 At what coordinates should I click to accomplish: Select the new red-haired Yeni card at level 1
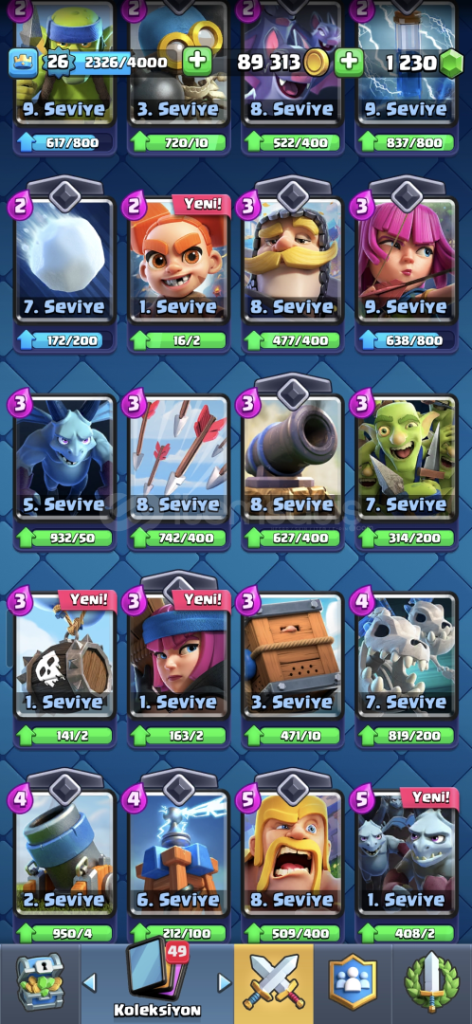(x=179, y=259)
